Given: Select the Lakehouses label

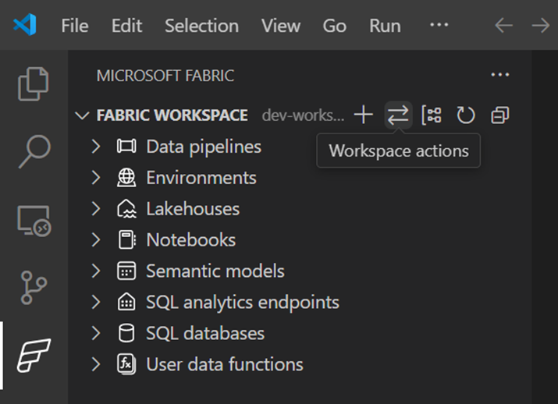Looking at the screenshot, I should pos(193,209).
